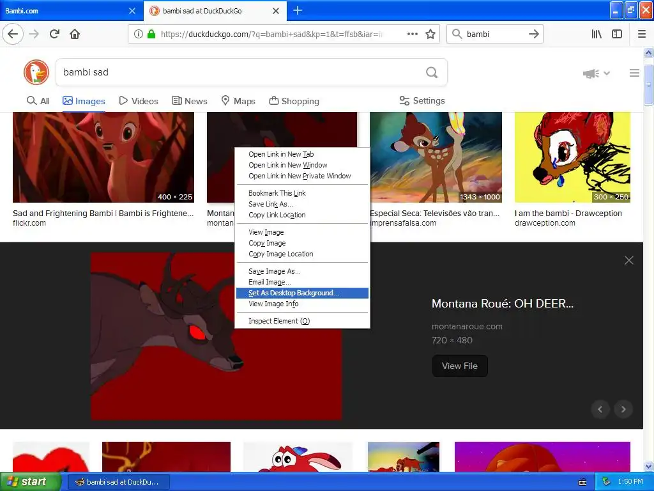
Task: Select View Image Info
Action: [x=302, y=304]
